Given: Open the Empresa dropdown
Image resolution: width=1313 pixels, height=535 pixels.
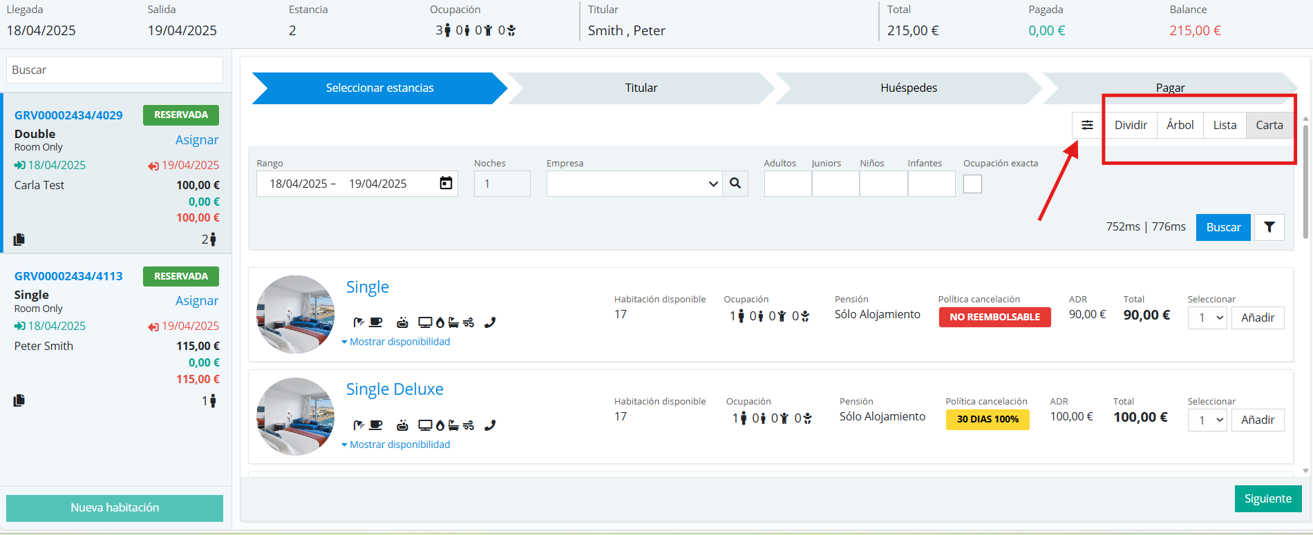Looking at the screenshot, I should pos(634,184).
